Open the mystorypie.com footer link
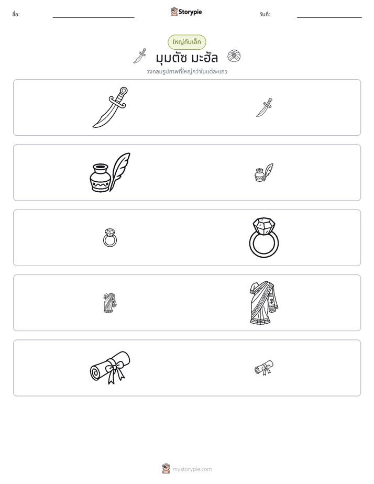 click(x=192, y=469)
